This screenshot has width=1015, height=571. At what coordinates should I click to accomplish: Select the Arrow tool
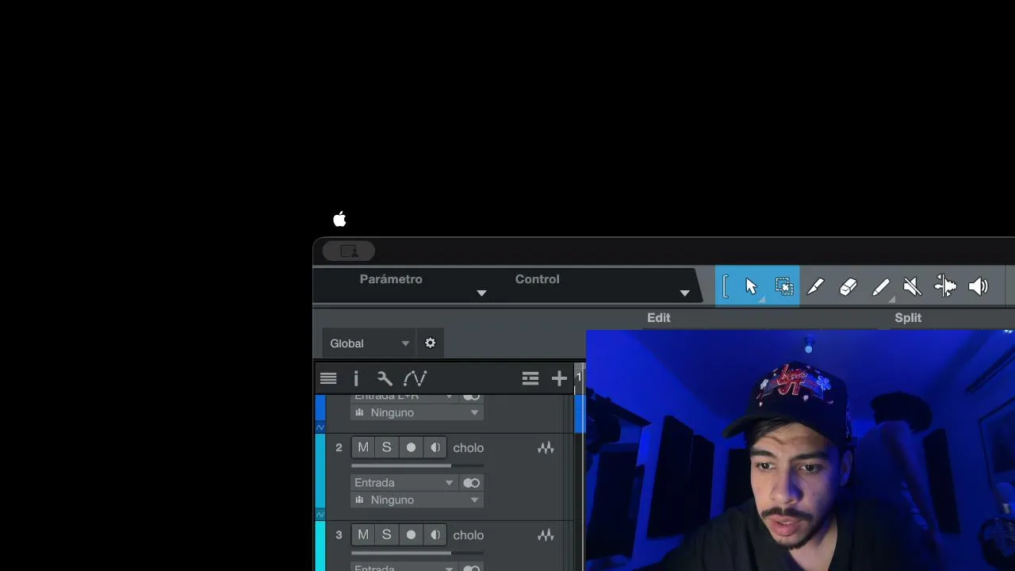[751, 286]
